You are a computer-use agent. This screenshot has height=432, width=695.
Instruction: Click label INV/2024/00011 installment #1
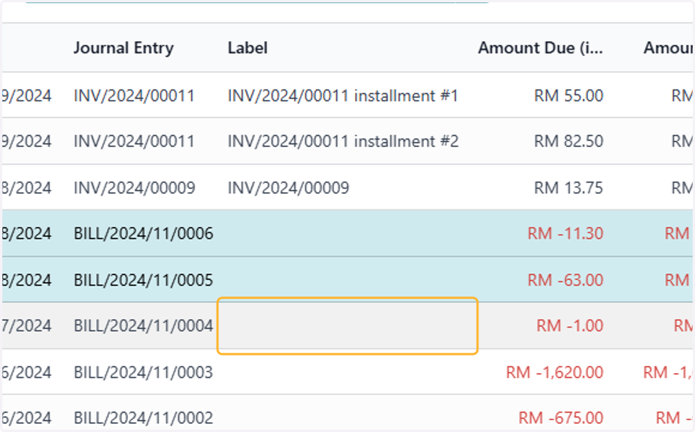343,96
